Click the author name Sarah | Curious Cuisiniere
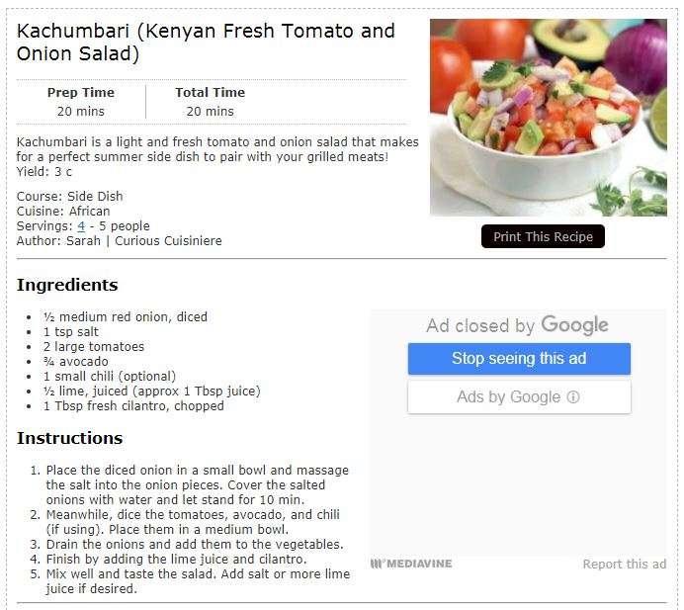The width and height of the screenshot is (684, 610). 143,241
